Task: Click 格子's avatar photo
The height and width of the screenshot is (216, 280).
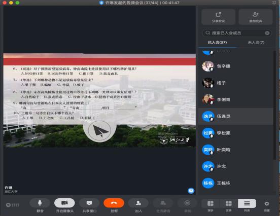Action: click(208, 83)
